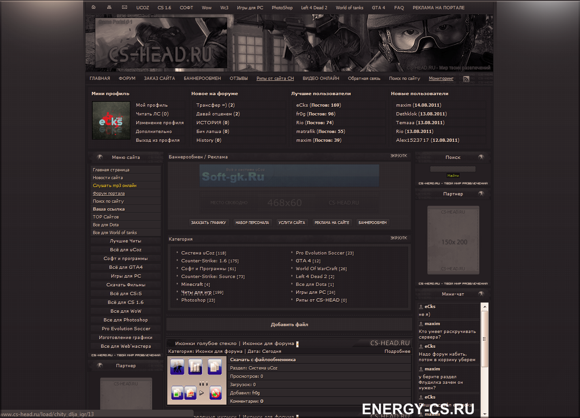The image size is (580, 418).
Task: Click the РЕКЛАМА НА САЙТЕ button
Action: (x=332, y=223)
